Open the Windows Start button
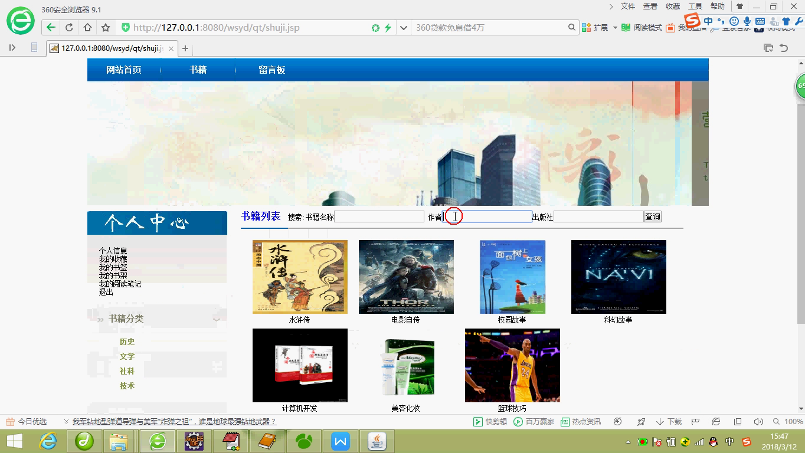805x453 pixels. coord(15,441)
